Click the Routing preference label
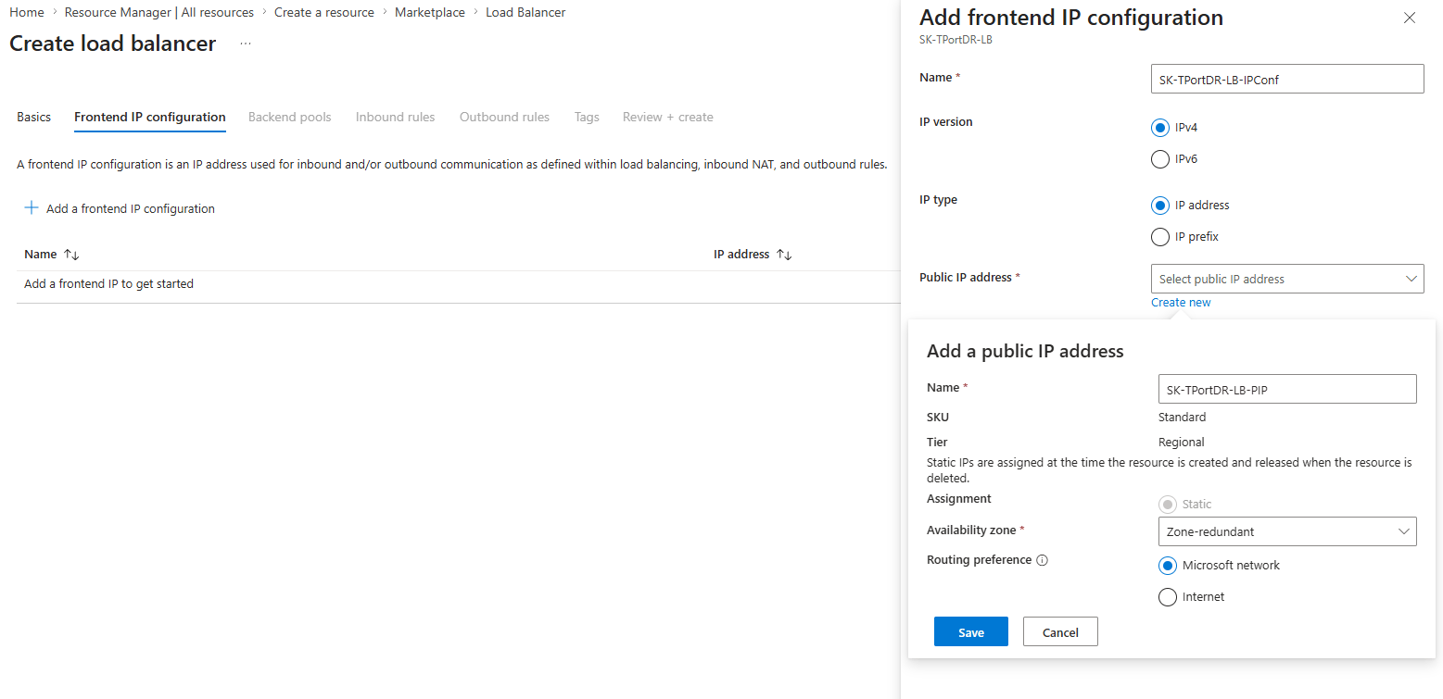 (x=980, y=560)
